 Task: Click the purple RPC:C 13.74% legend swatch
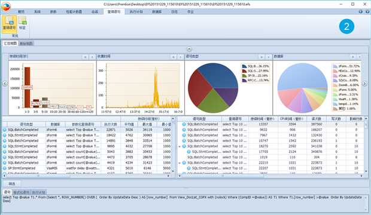[244, 81]
